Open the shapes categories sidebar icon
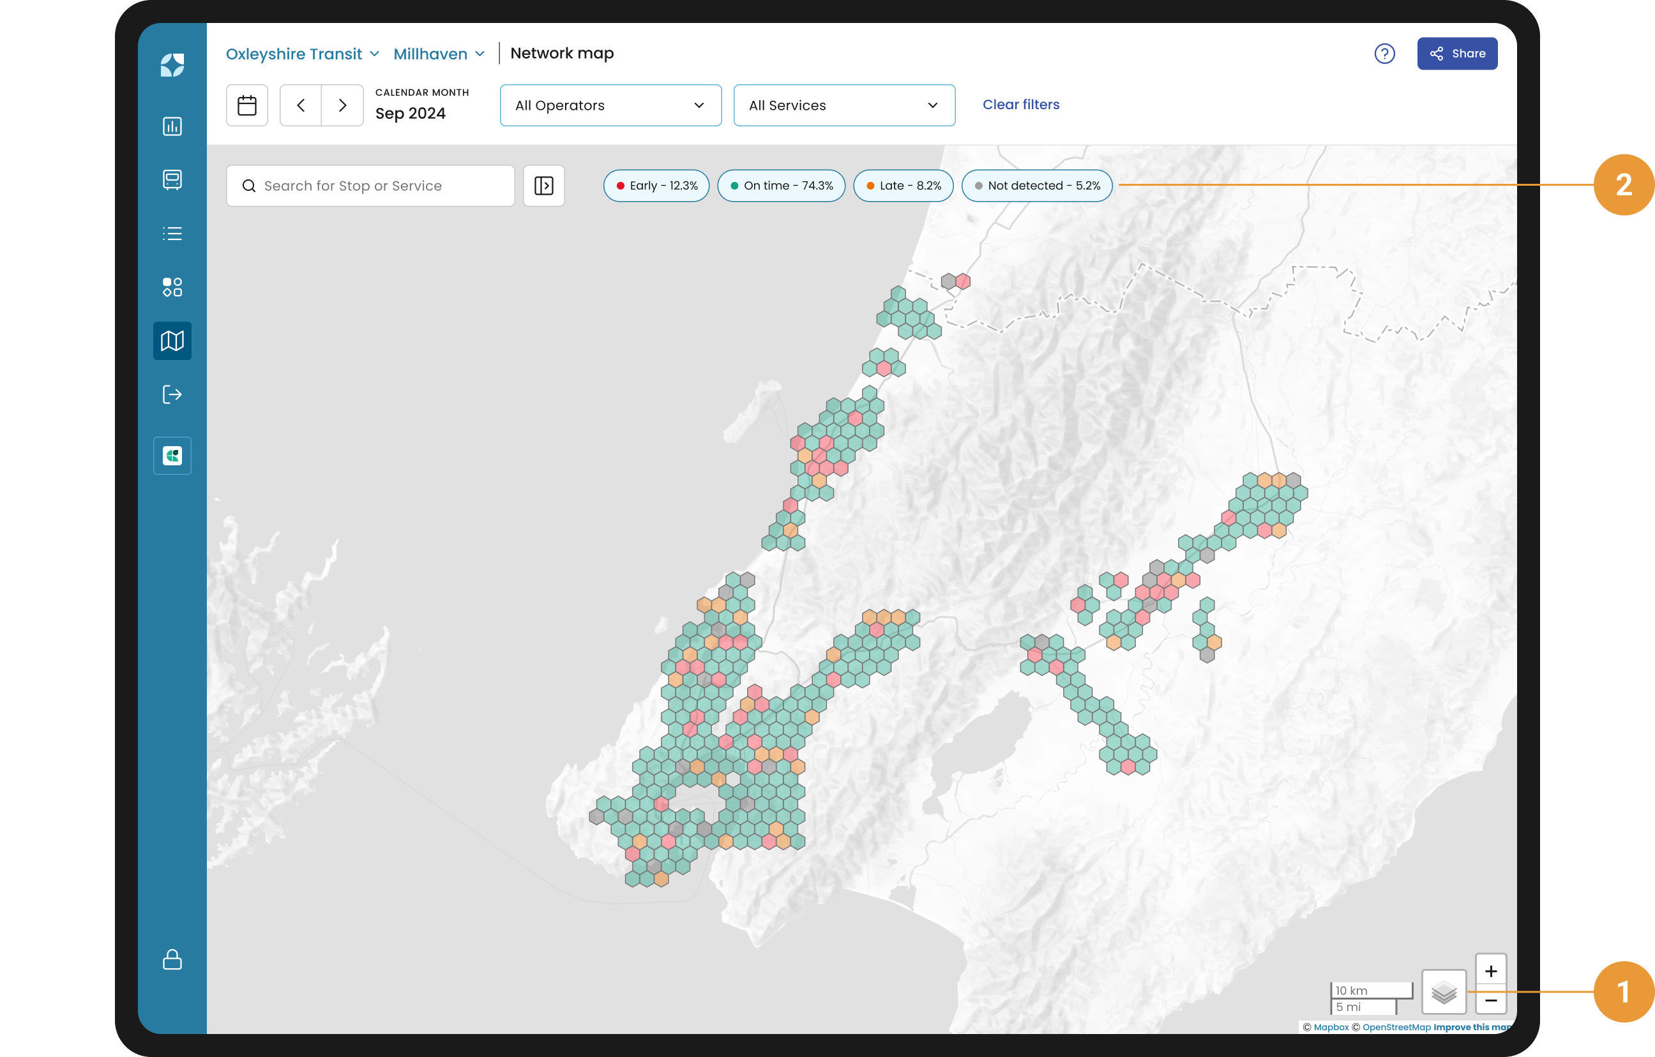The width and height of the screenshot is (1655, 1057). [x=172, y=287]
